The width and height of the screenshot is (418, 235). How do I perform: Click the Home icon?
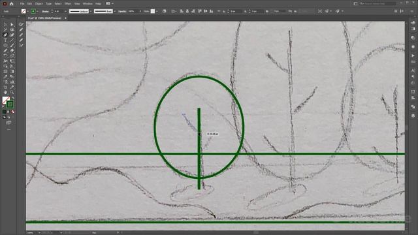click(x=12, y=4)
